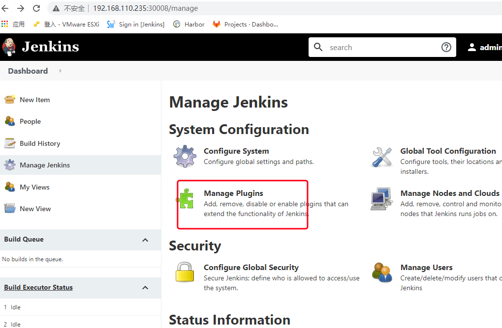Open the GitLab Projects Dashboard bookmark

246,24
